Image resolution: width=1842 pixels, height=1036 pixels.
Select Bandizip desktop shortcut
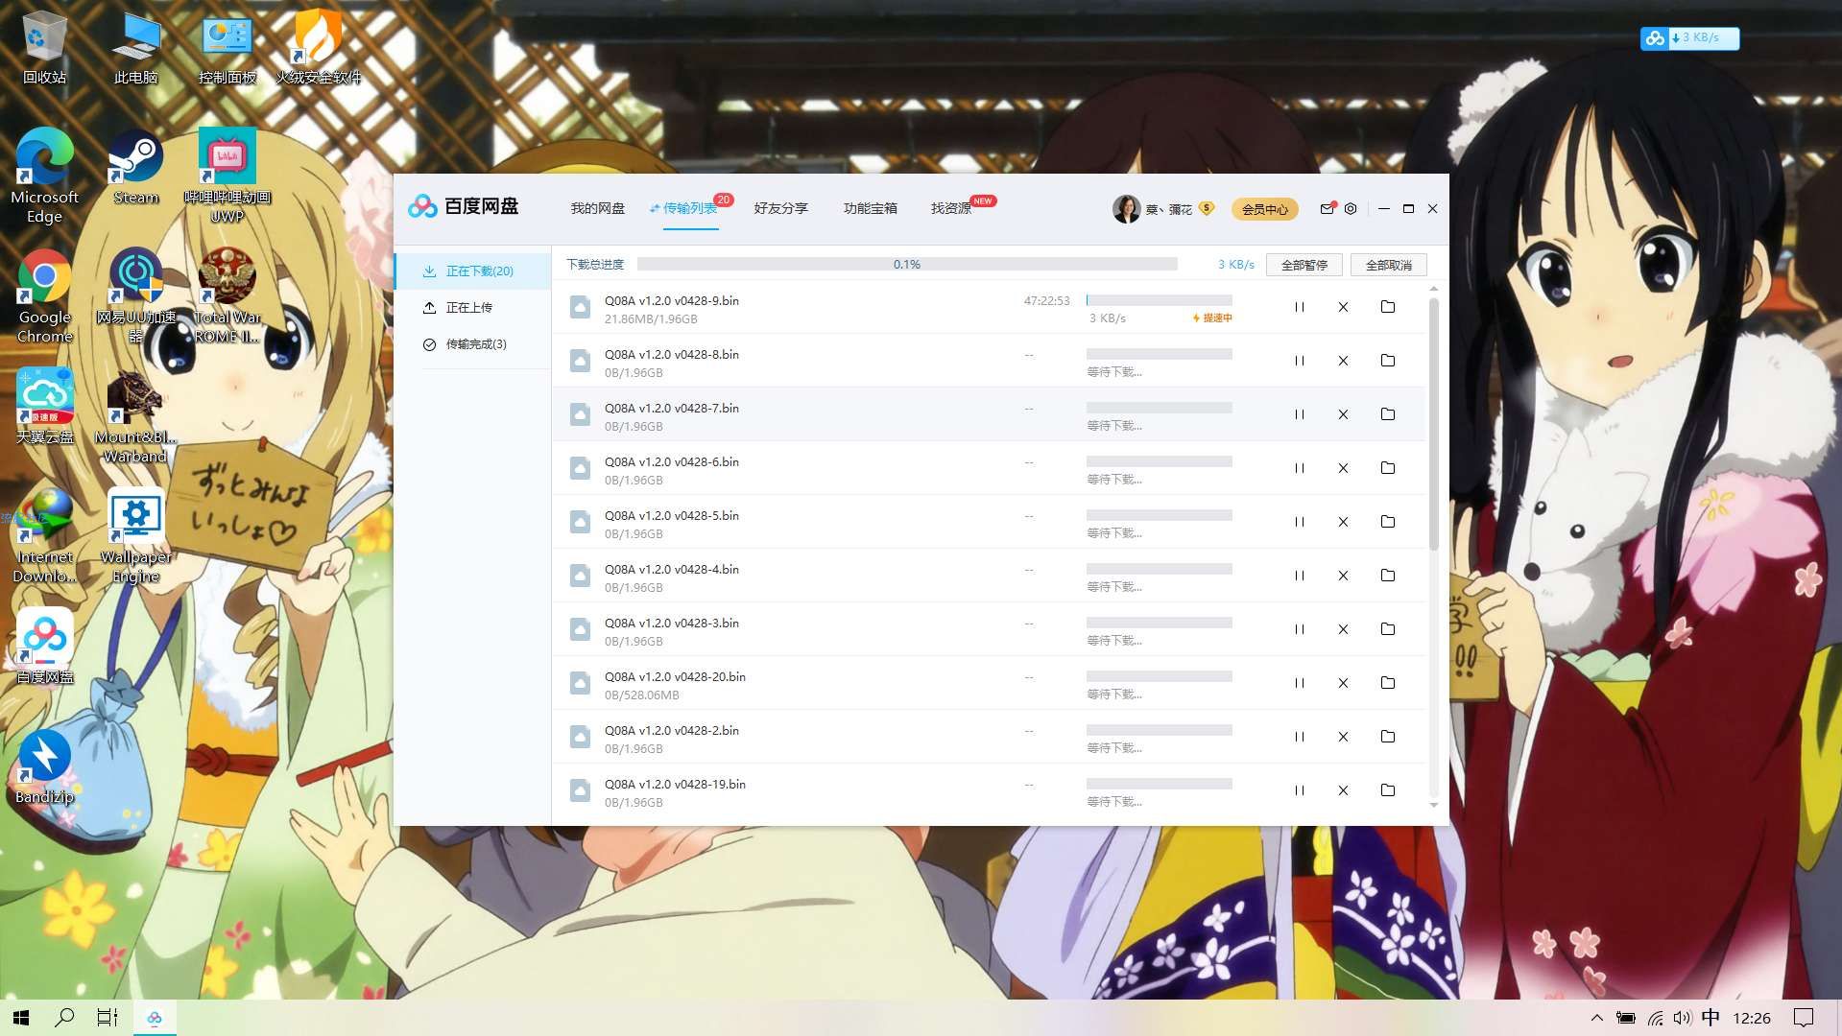tap(44, 767)
